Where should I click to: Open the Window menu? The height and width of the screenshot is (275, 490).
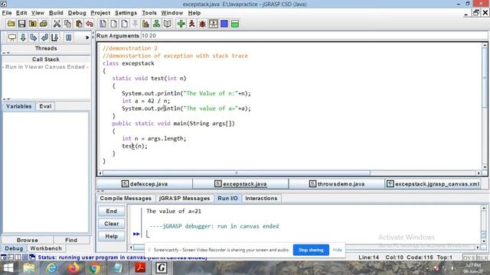(x=171, y=13)
